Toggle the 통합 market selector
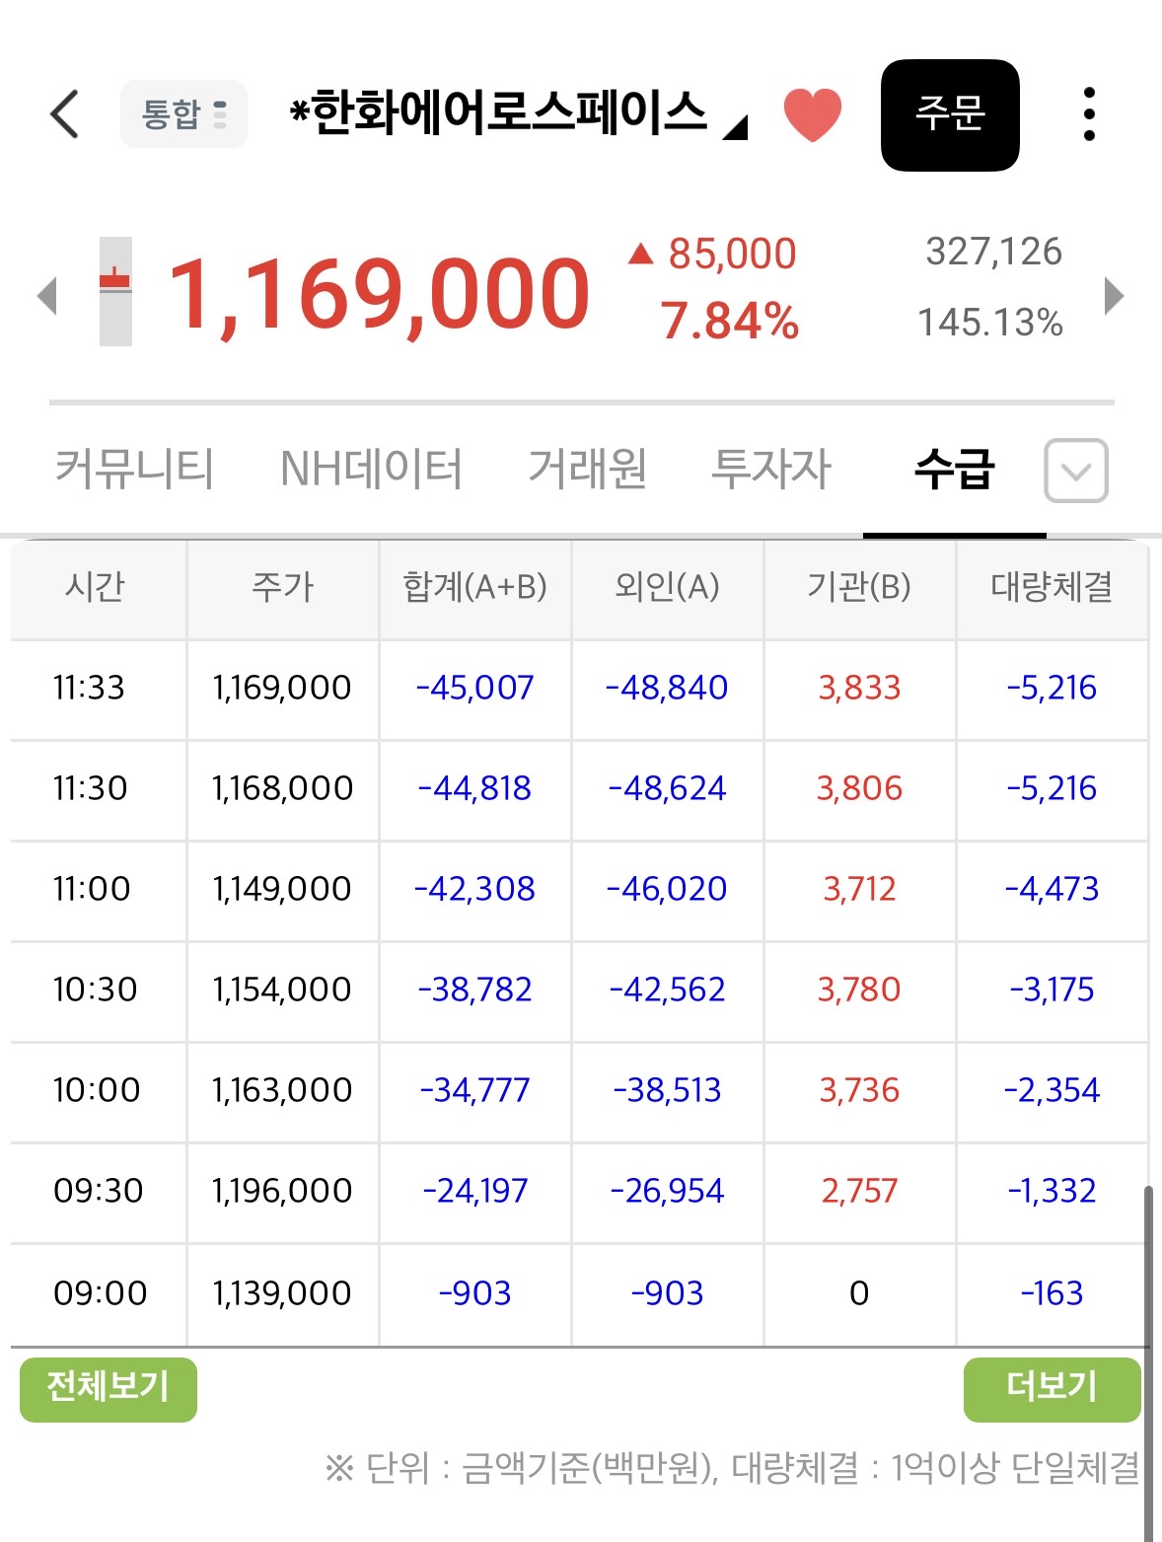This screenshot has width=1162, height=1542. point(183,114)
